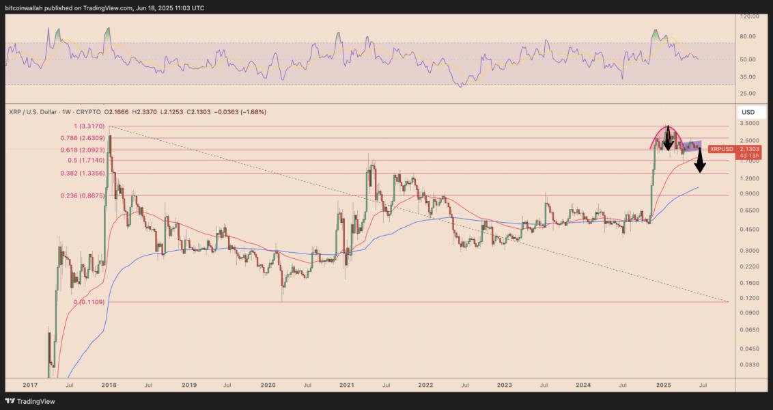Click the red XRPUSD price tag
773x410 pixels.
pyautogui.click(x=721, y=149)
